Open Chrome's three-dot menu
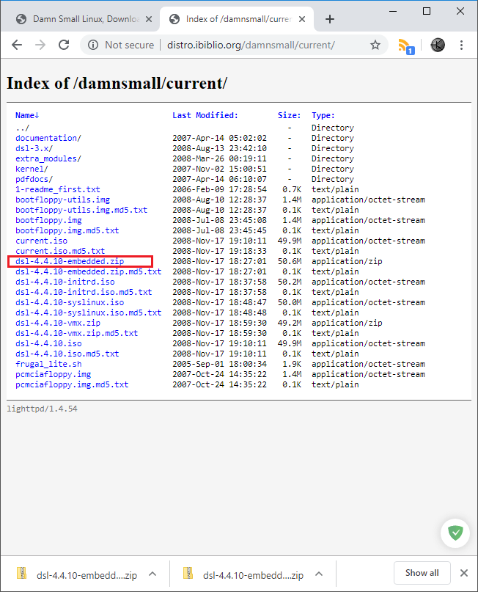Image resolution: width=478 pixels, height=592 pixels. [461, 45]
